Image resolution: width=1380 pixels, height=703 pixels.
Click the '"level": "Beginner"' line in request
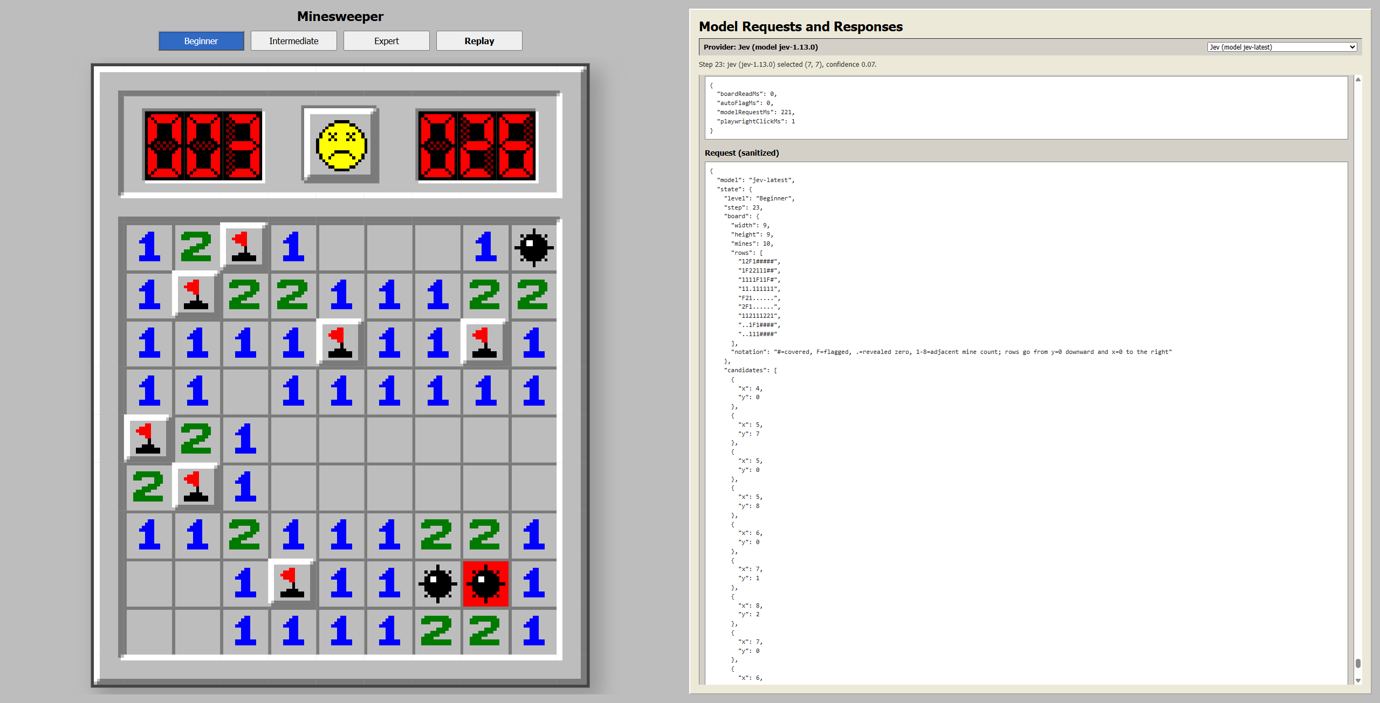coord(759,198)
